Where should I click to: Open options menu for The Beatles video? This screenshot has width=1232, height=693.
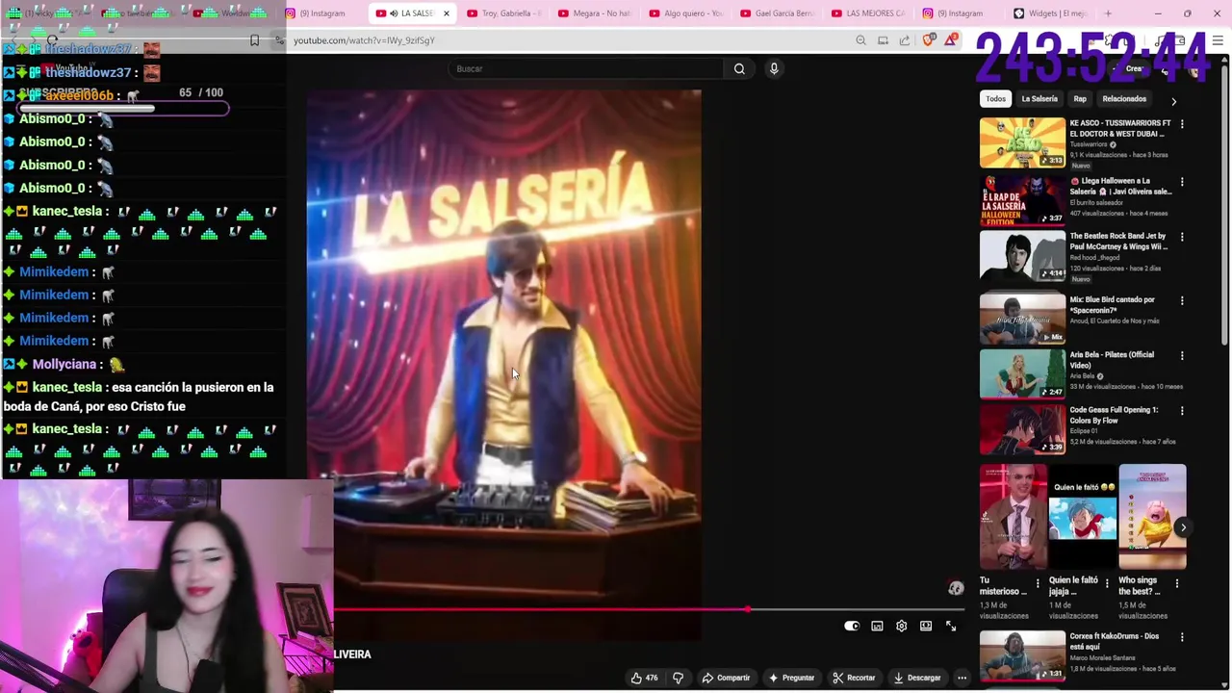pyautogui.click(x=1182, y=236)
